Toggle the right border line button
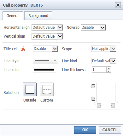The image size is (123, 136). click(x=113, y=105)
